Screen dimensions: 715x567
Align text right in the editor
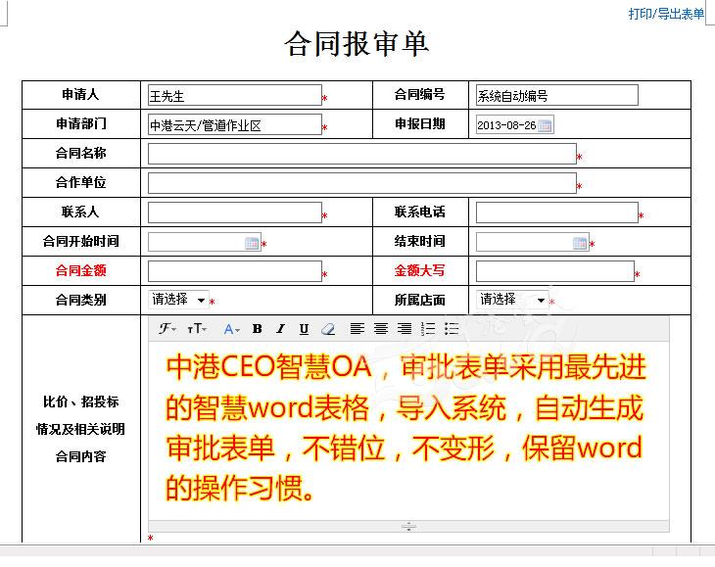[405, 329]
